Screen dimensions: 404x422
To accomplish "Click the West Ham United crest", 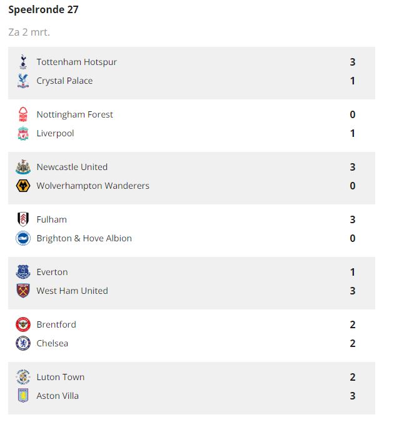I will (x=23, y=291).
